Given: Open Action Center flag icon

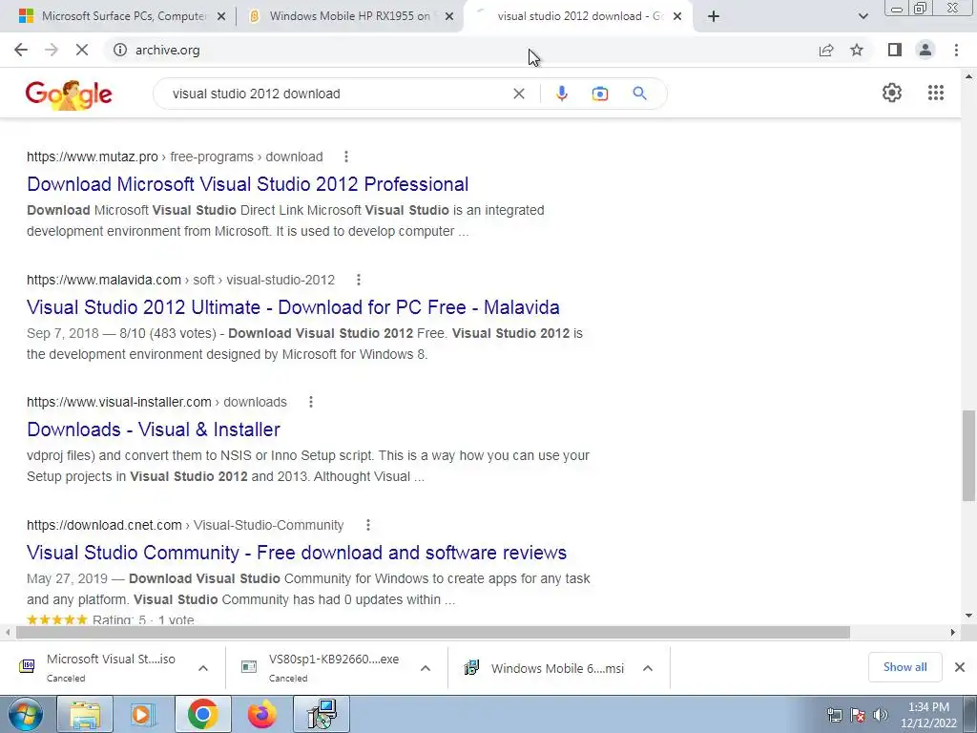Looking at the screenshot, I should click(858, 714).
